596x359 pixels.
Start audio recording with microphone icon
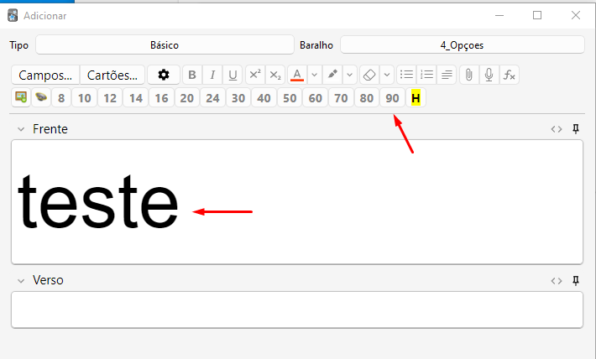coord(489,75)
